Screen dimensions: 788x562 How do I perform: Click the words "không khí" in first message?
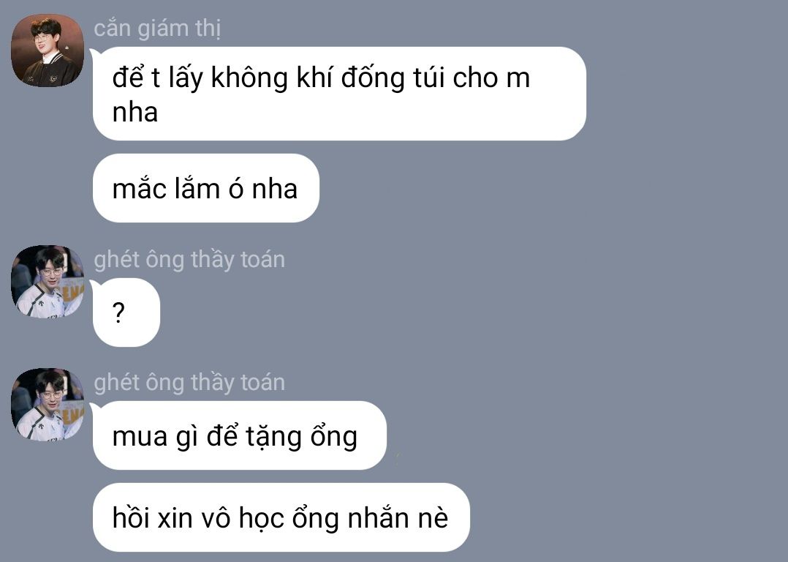[x=272, y=78]
